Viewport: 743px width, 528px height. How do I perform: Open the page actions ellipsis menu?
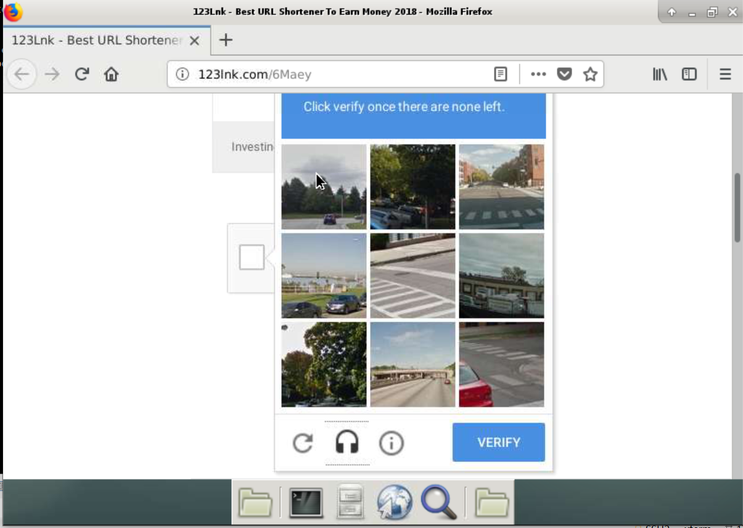538,75
